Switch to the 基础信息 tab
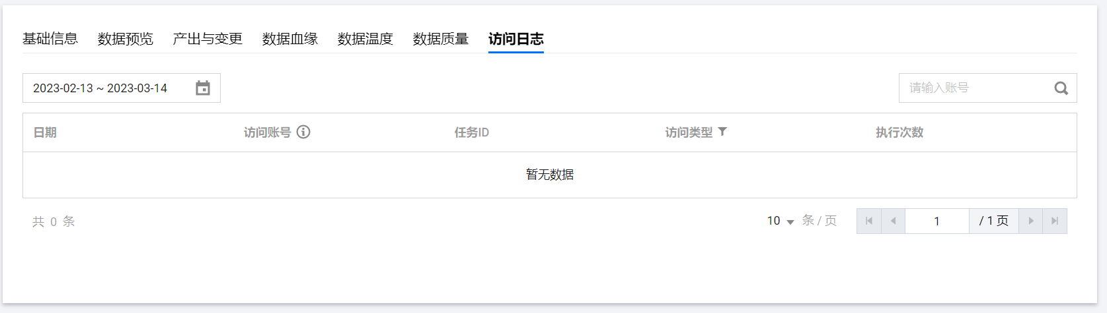The width and height of the screenshot is (1107, 313). (x=50, y=39)
